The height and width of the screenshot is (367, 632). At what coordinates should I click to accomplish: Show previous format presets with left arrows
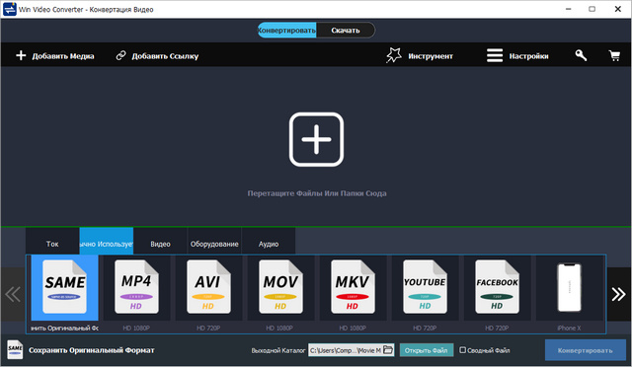click(x=13, y=294)
